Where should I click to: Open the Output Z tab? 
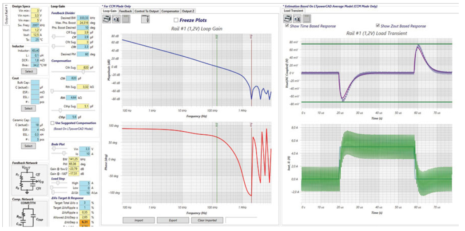[188, 10]
